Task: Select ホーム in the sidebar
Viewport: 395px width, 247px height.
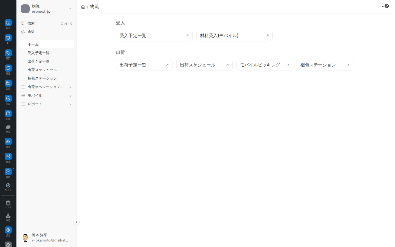Action: click(x=46, y=44)
